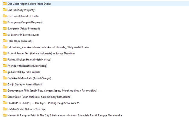Choose Gadisku di Masa Lalu folder name
Image resolution: width=189 pixels, height=117 pixels.
click(x=29, y=78)
